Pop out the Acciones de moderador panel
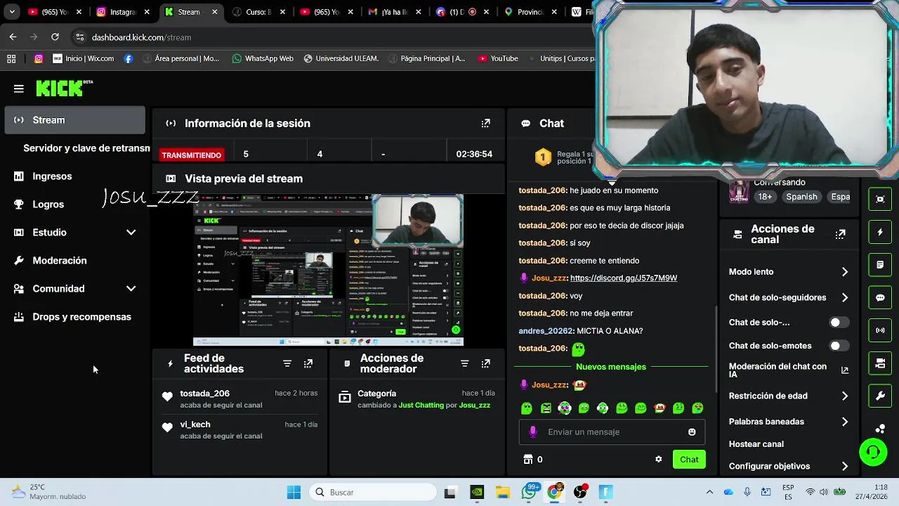Screen dimensions: 899x506 tap(485, 363)
